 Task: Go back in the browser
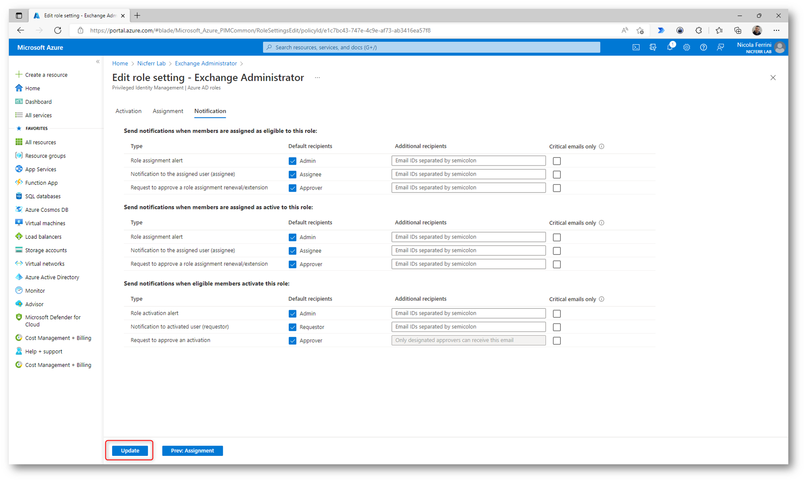pyautogui.click(x=21, y=30)
